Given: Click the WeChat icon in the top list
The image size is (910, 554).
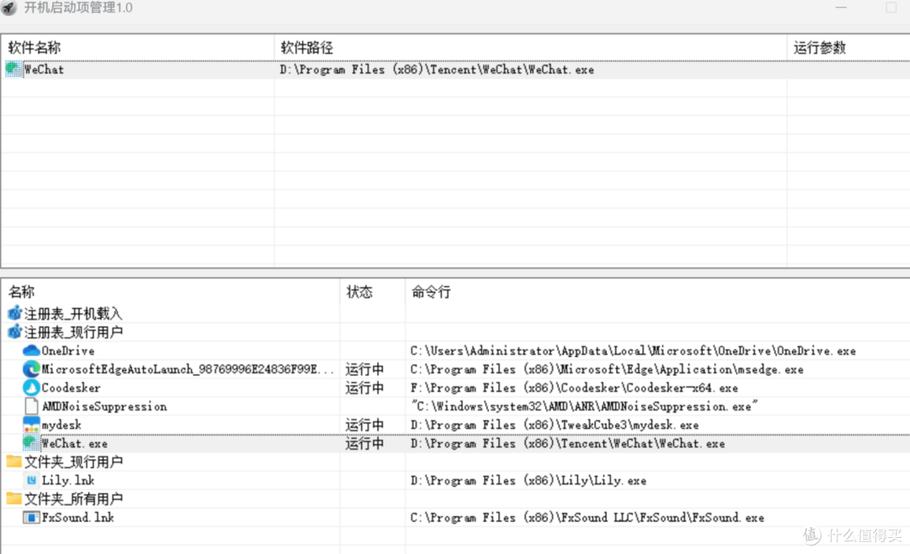Looking at the screenshot, I should (x=13, y=69).
